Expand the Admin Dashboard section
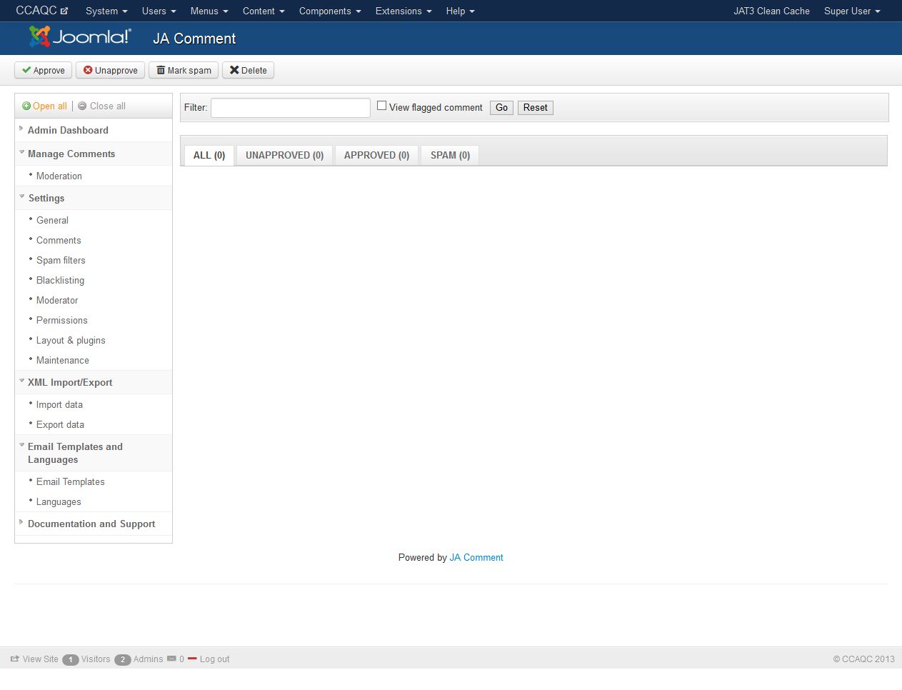The image size is (902, 690). 94,130
